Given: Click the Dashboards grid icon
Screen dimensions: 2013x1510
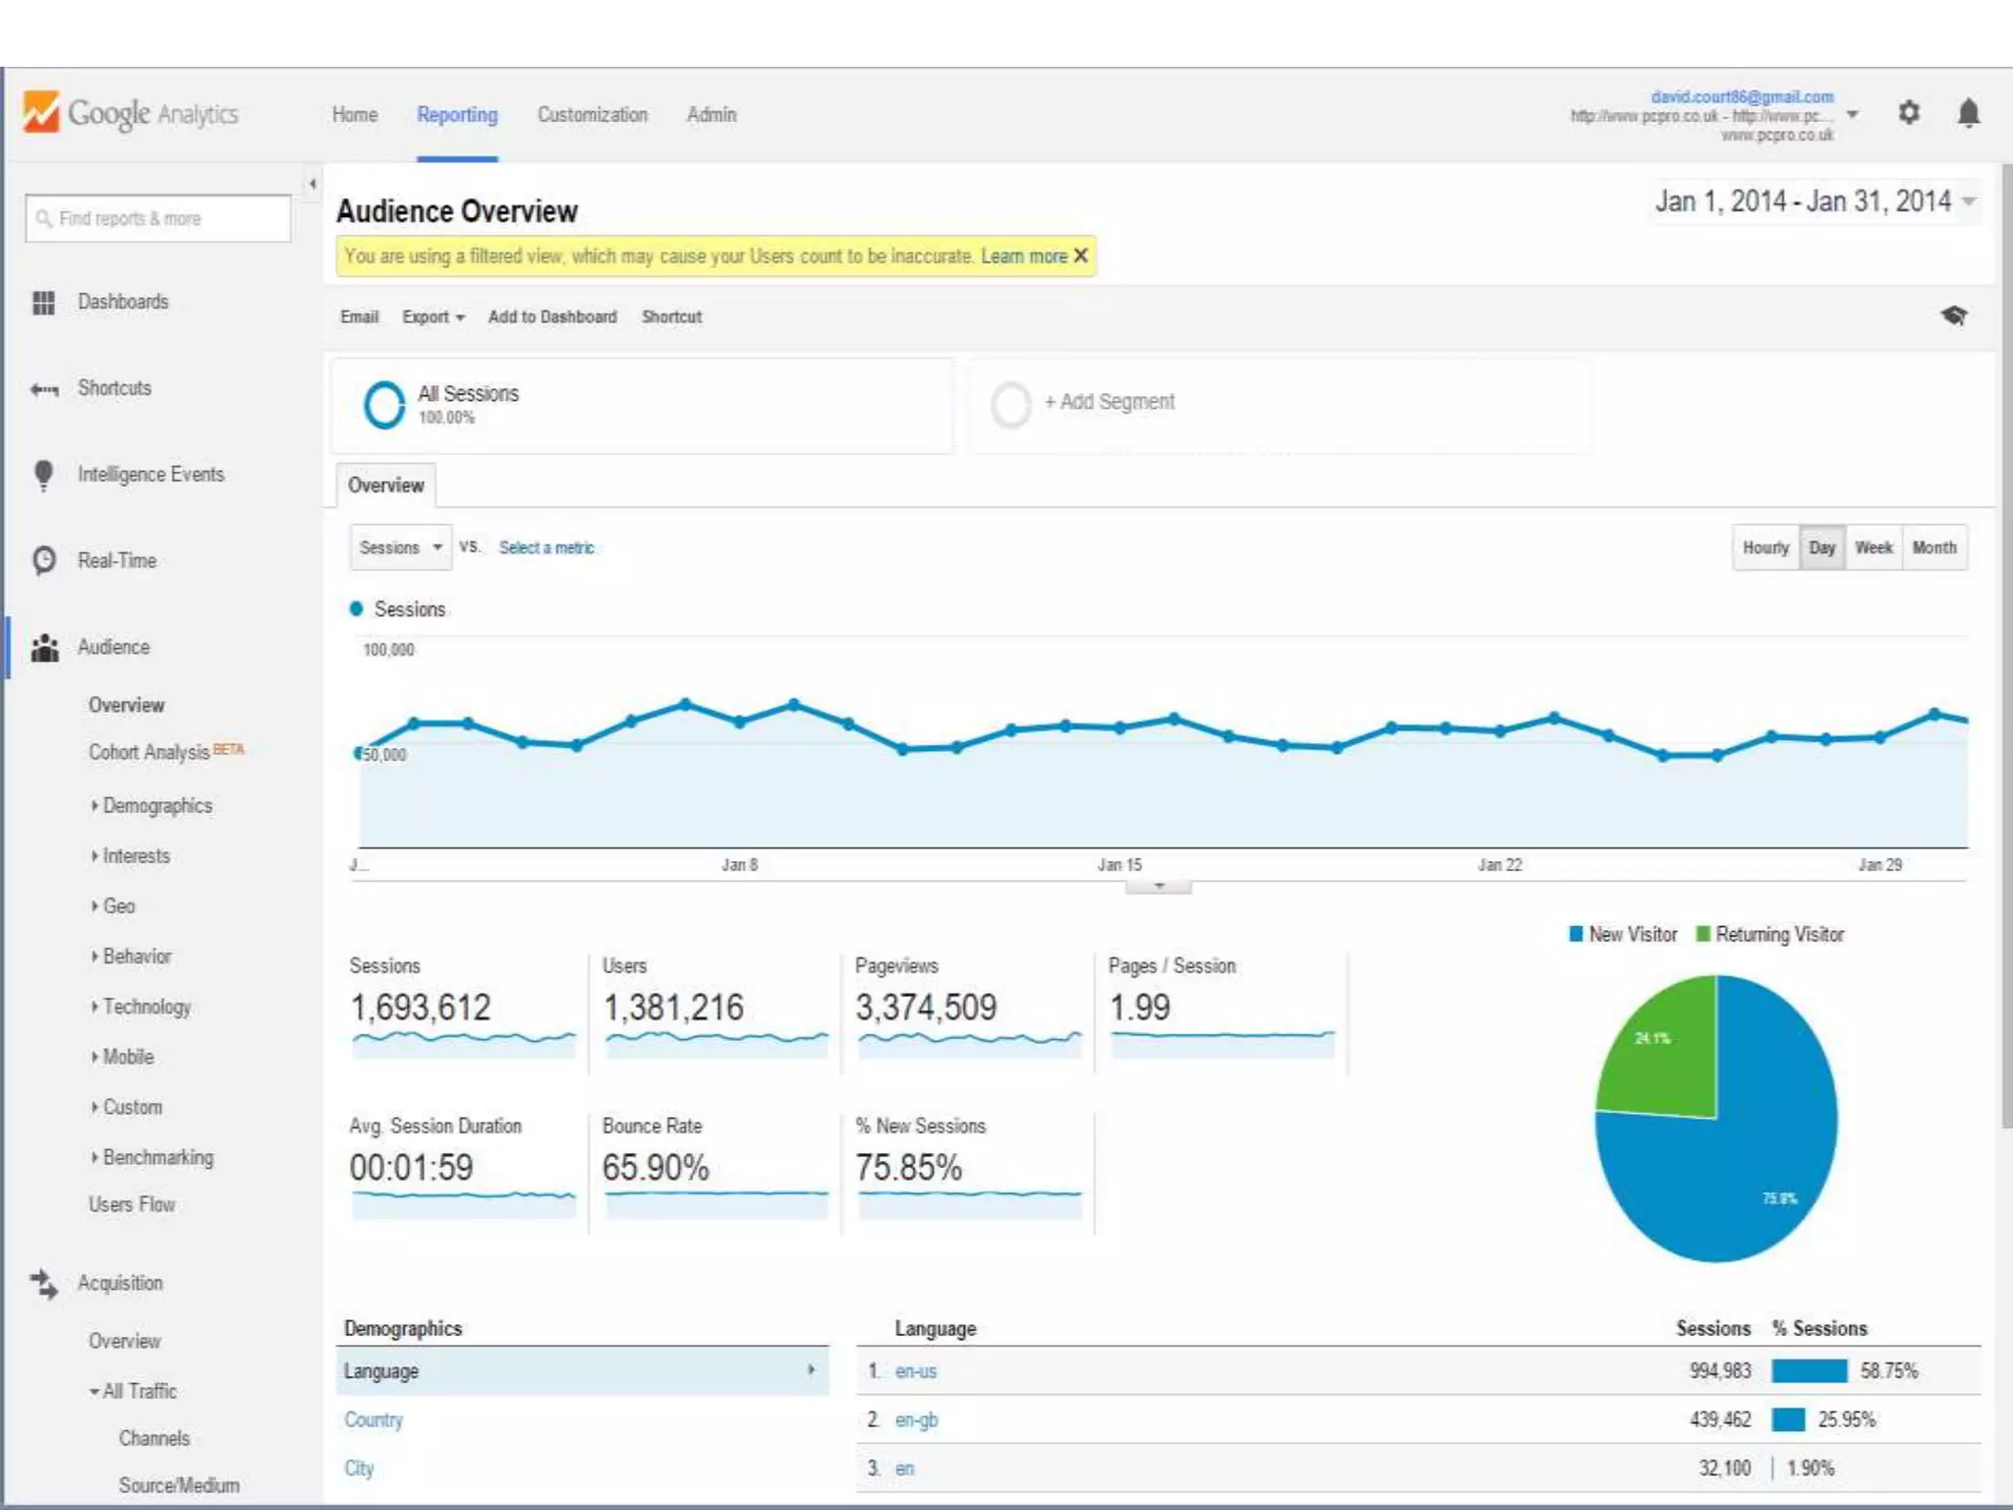Looking at the screenshot, I should [x=43, y=303].
